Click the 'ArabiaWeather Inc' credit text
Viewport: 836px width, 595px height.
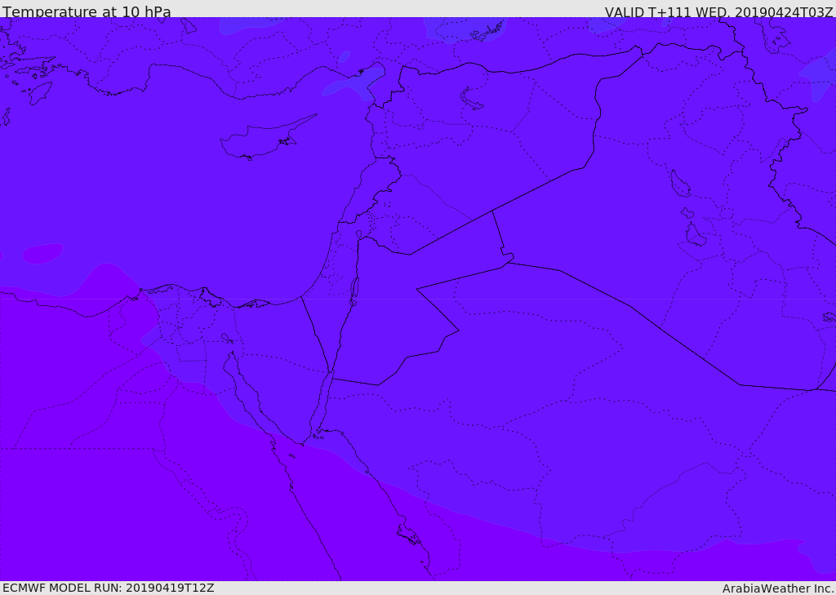coord(777,588)
